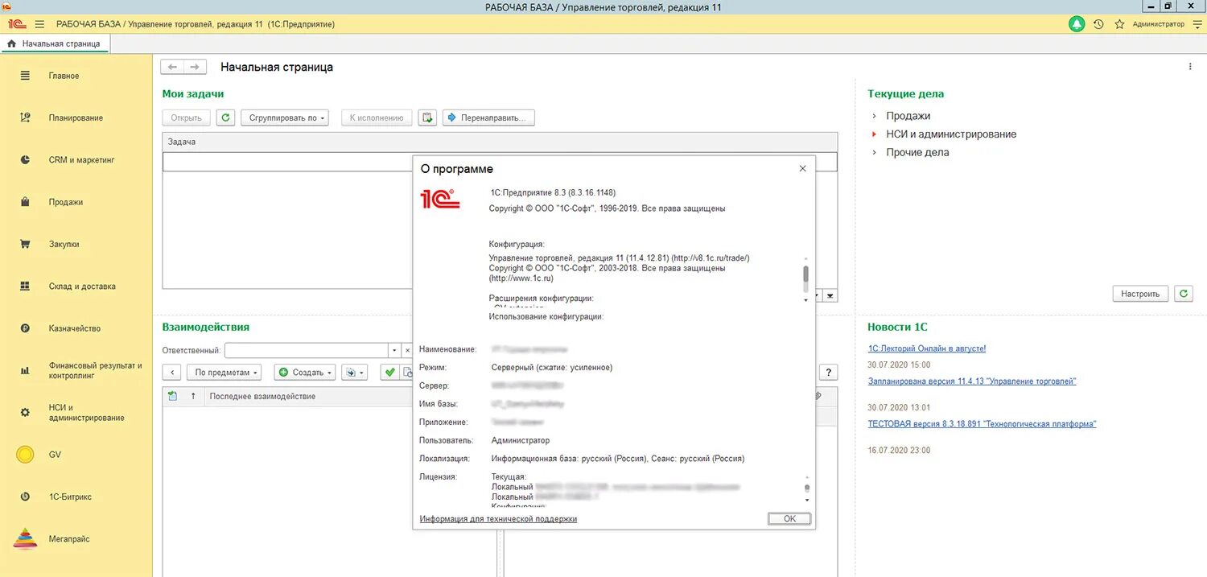Collapse navigation with the < button

pyautogui.click(x=171, y=372)
